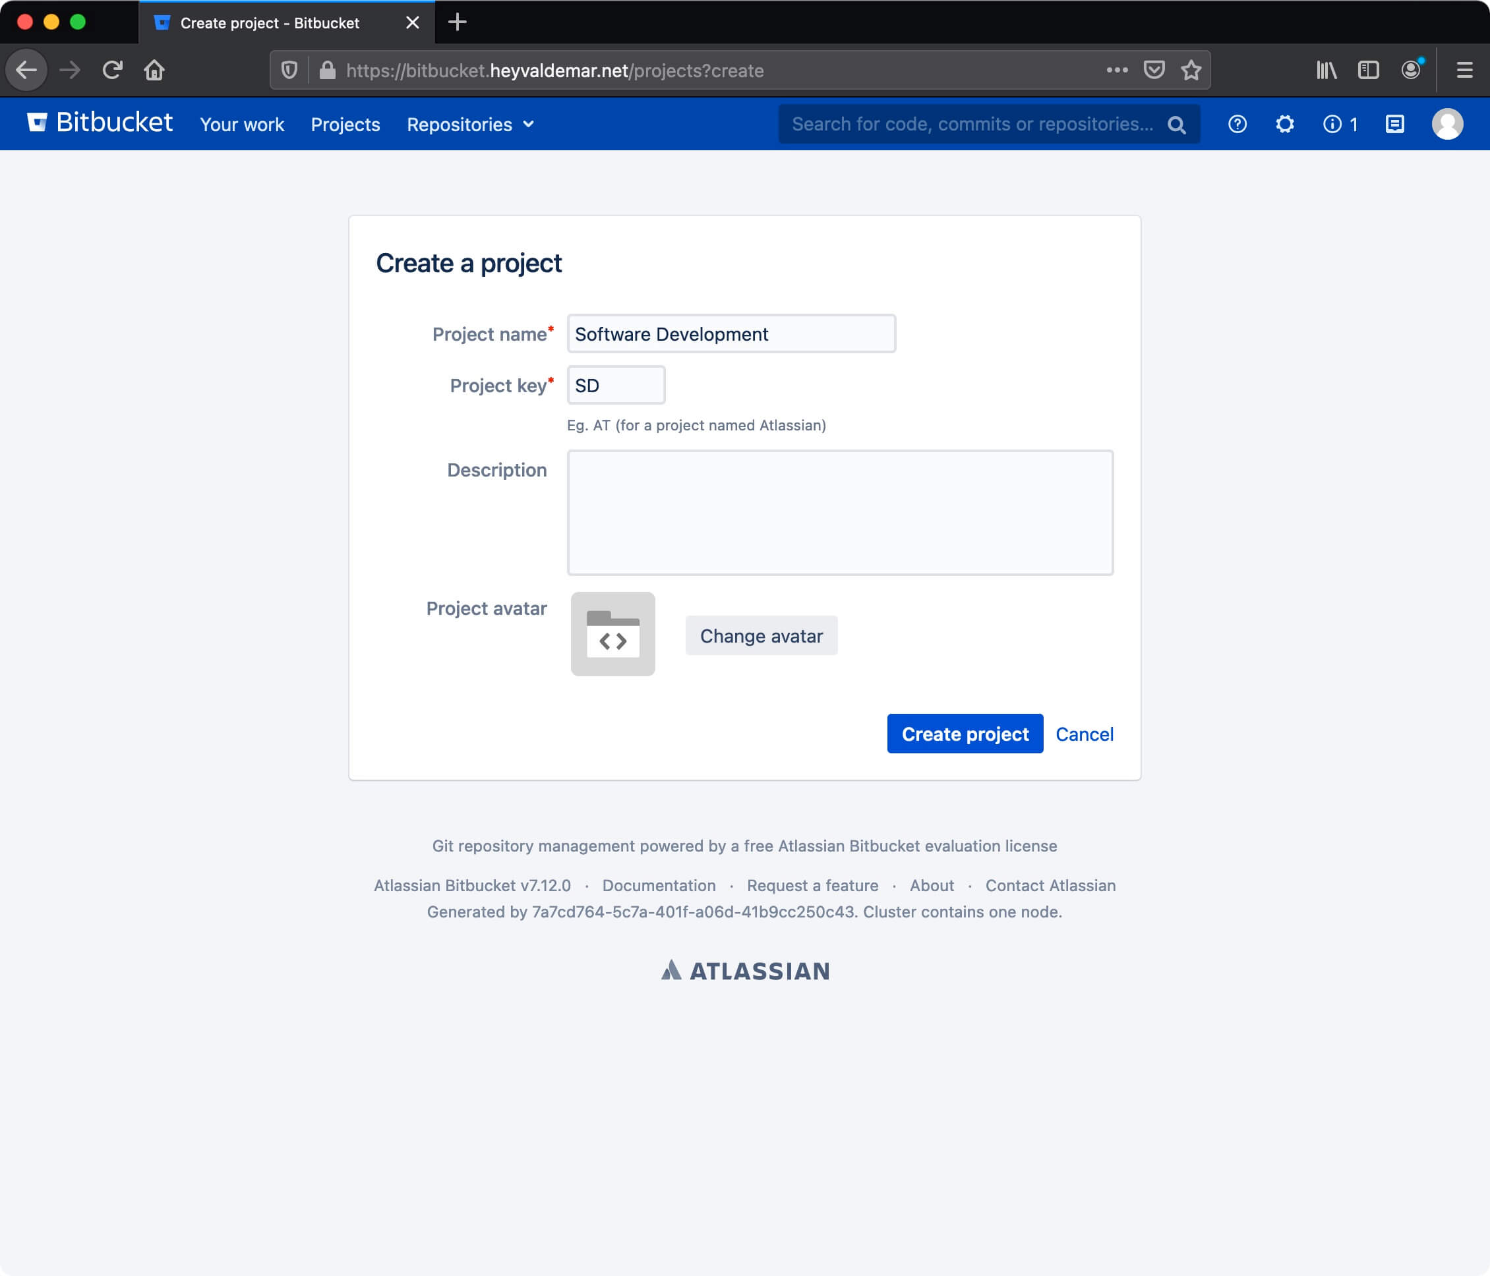Select the Projects menu item
The width and height of the screenshot is (1490, 1276).
coord(344,123)
